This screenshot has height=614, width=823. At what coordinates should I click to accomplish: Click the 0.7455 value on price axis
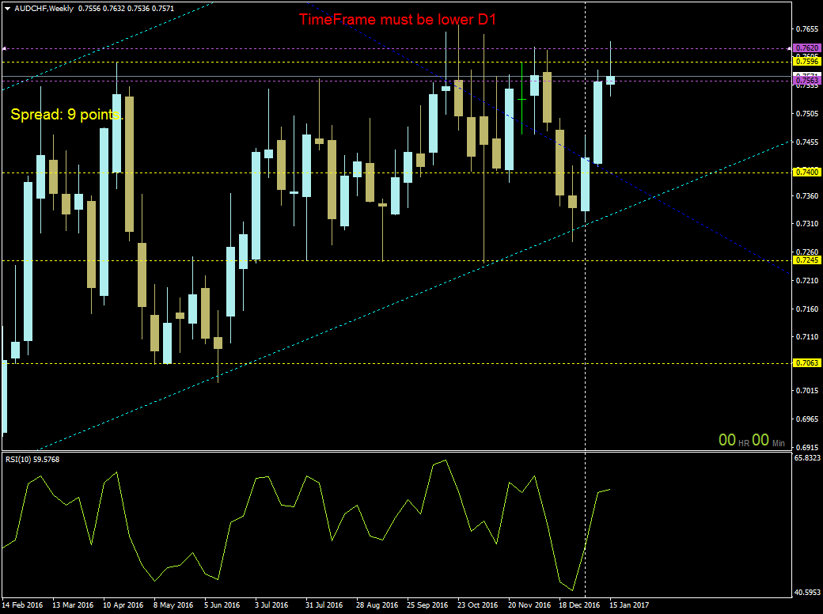point(807,142)
